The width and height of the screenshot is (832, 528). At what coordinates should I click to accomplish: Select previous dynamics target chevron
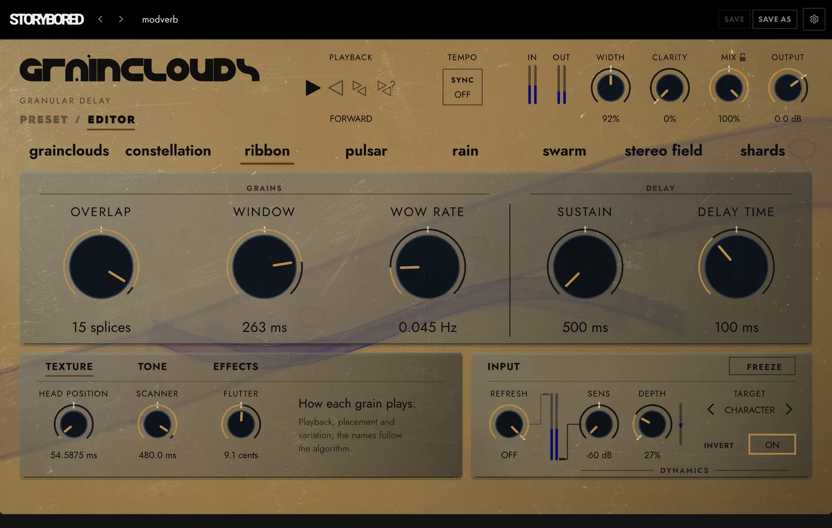(x=711, y=410)
